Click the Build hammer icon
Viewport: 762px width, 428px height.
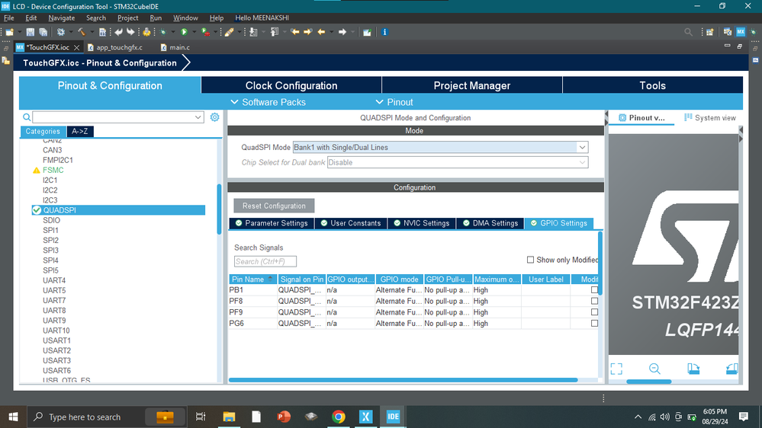[x=81, y=32]
